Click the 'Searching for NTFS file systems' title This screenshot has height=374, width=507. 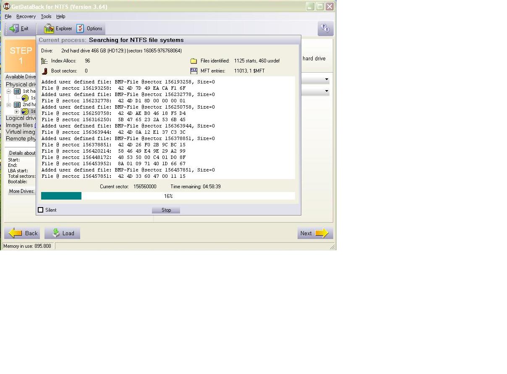tap(136, 40)
